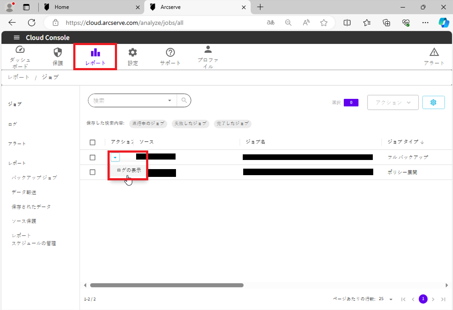Go to page 1 in pagination
453x310 pixels.
point(423,299)
